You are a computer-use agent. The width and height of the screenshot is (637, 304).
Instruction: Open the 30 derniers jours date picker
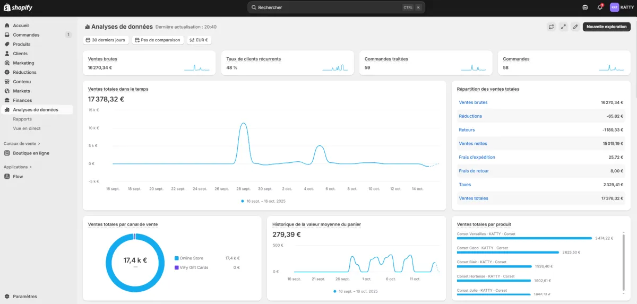point(106,40)
